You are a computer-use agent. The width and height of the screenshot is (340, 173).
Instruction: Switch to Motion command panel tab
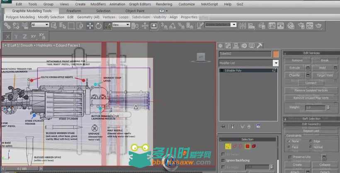(x=244, y=46)
